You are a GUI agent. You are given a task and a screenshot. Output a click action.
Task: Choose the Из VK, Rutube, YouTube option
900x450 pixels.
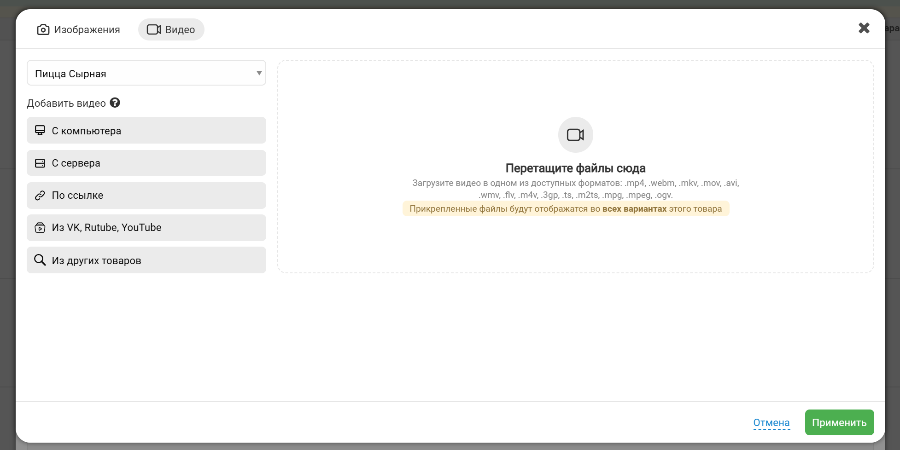[146, 228]
